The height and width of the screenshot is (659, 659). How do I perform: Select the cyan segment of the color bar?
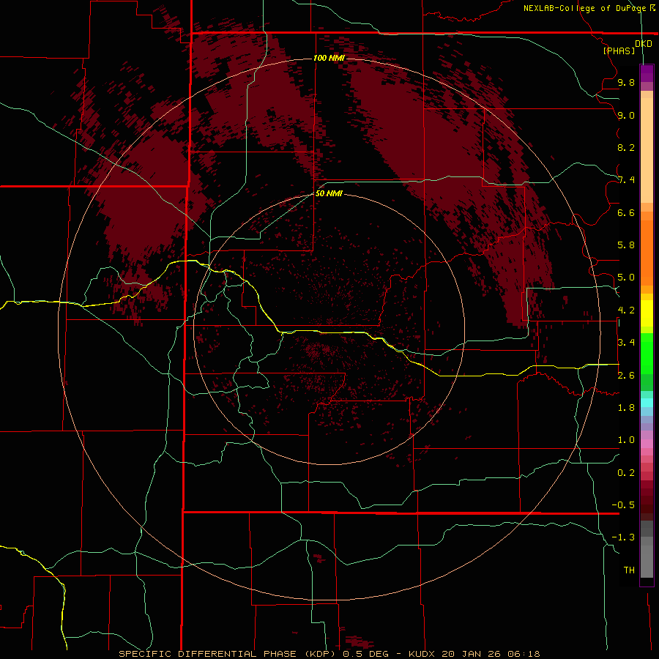pos(647,403)
